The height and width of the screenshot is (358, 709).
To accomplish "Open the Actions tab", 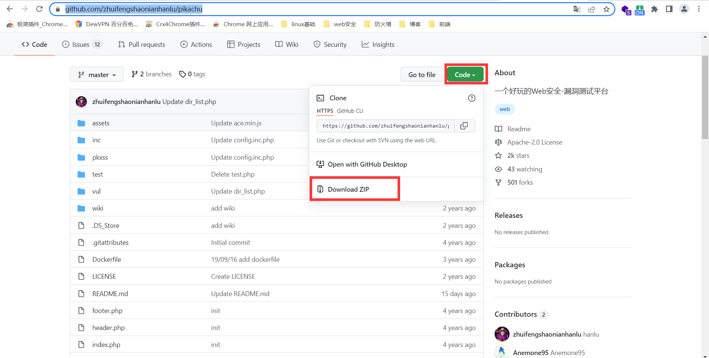I will (x=196, y=45).
